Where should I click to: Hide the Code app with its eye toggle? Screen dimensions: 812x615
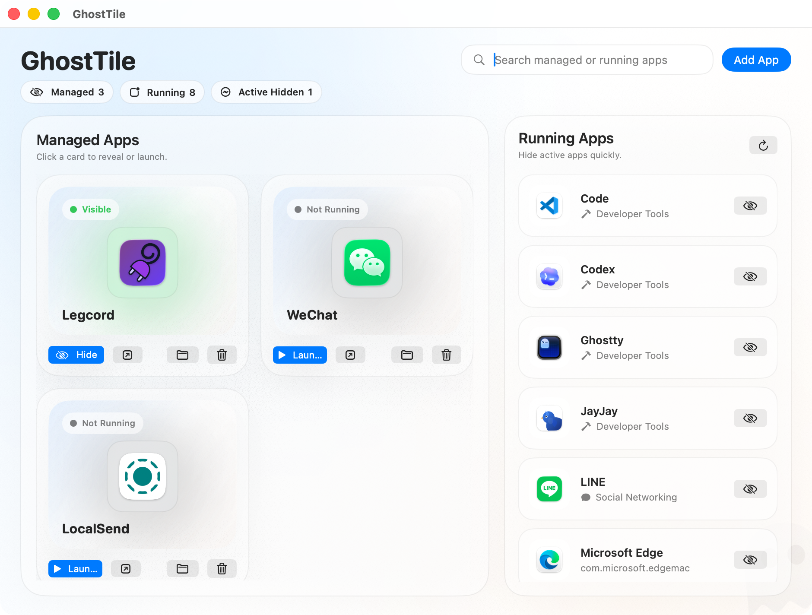point(750,206)
